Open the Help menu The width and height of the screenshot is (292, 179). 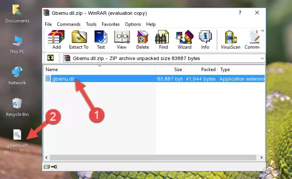pyautogui.click(x=151, y=24)
